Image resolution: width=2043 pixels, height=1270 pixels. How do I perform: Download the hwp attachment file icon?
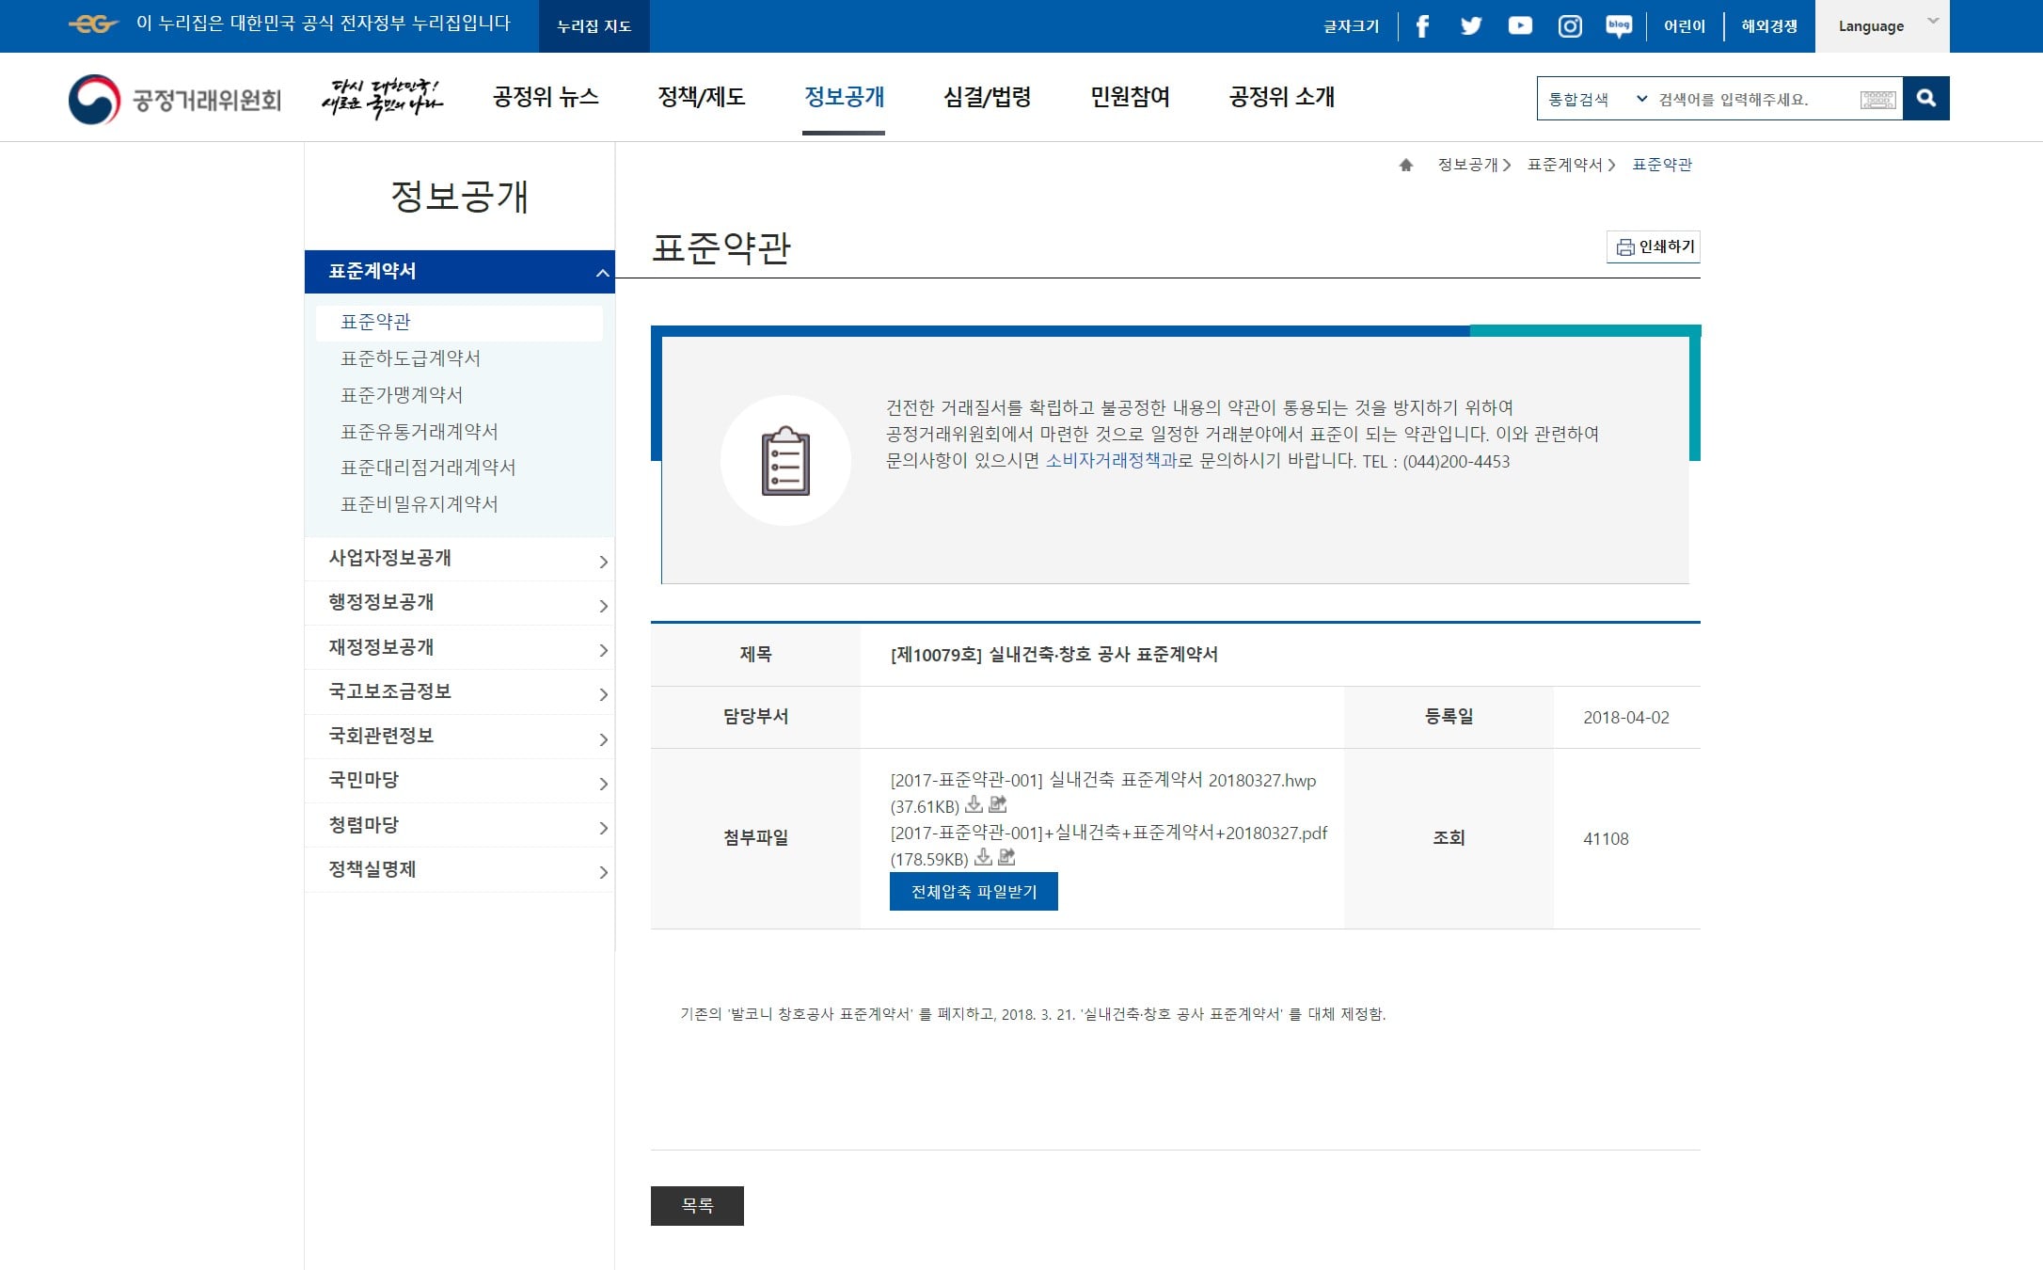pyautogui.click(x=974, y=804)
